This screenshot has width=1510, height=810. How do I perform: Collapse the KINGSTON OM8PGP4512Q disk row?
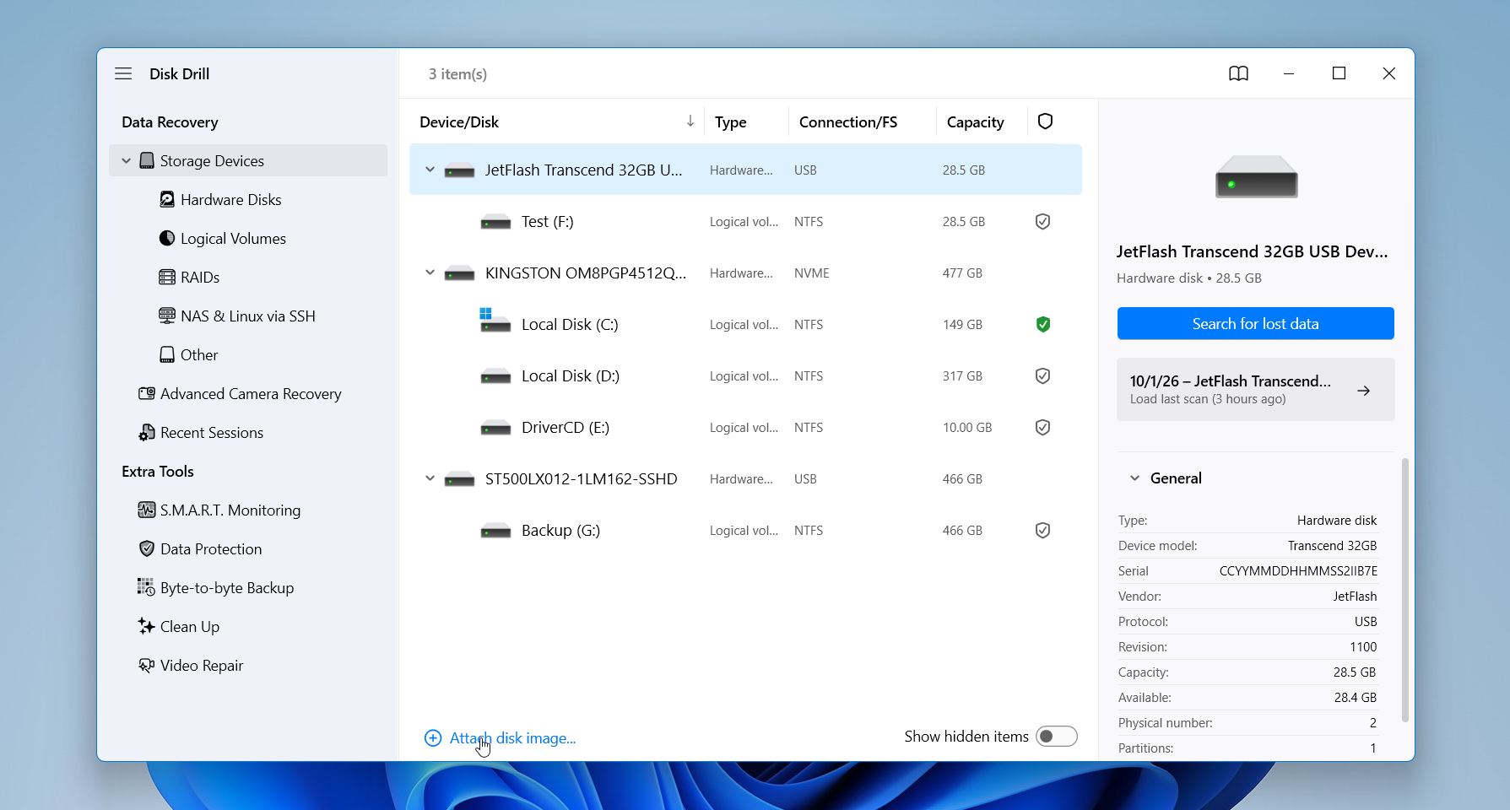point(430,273)
